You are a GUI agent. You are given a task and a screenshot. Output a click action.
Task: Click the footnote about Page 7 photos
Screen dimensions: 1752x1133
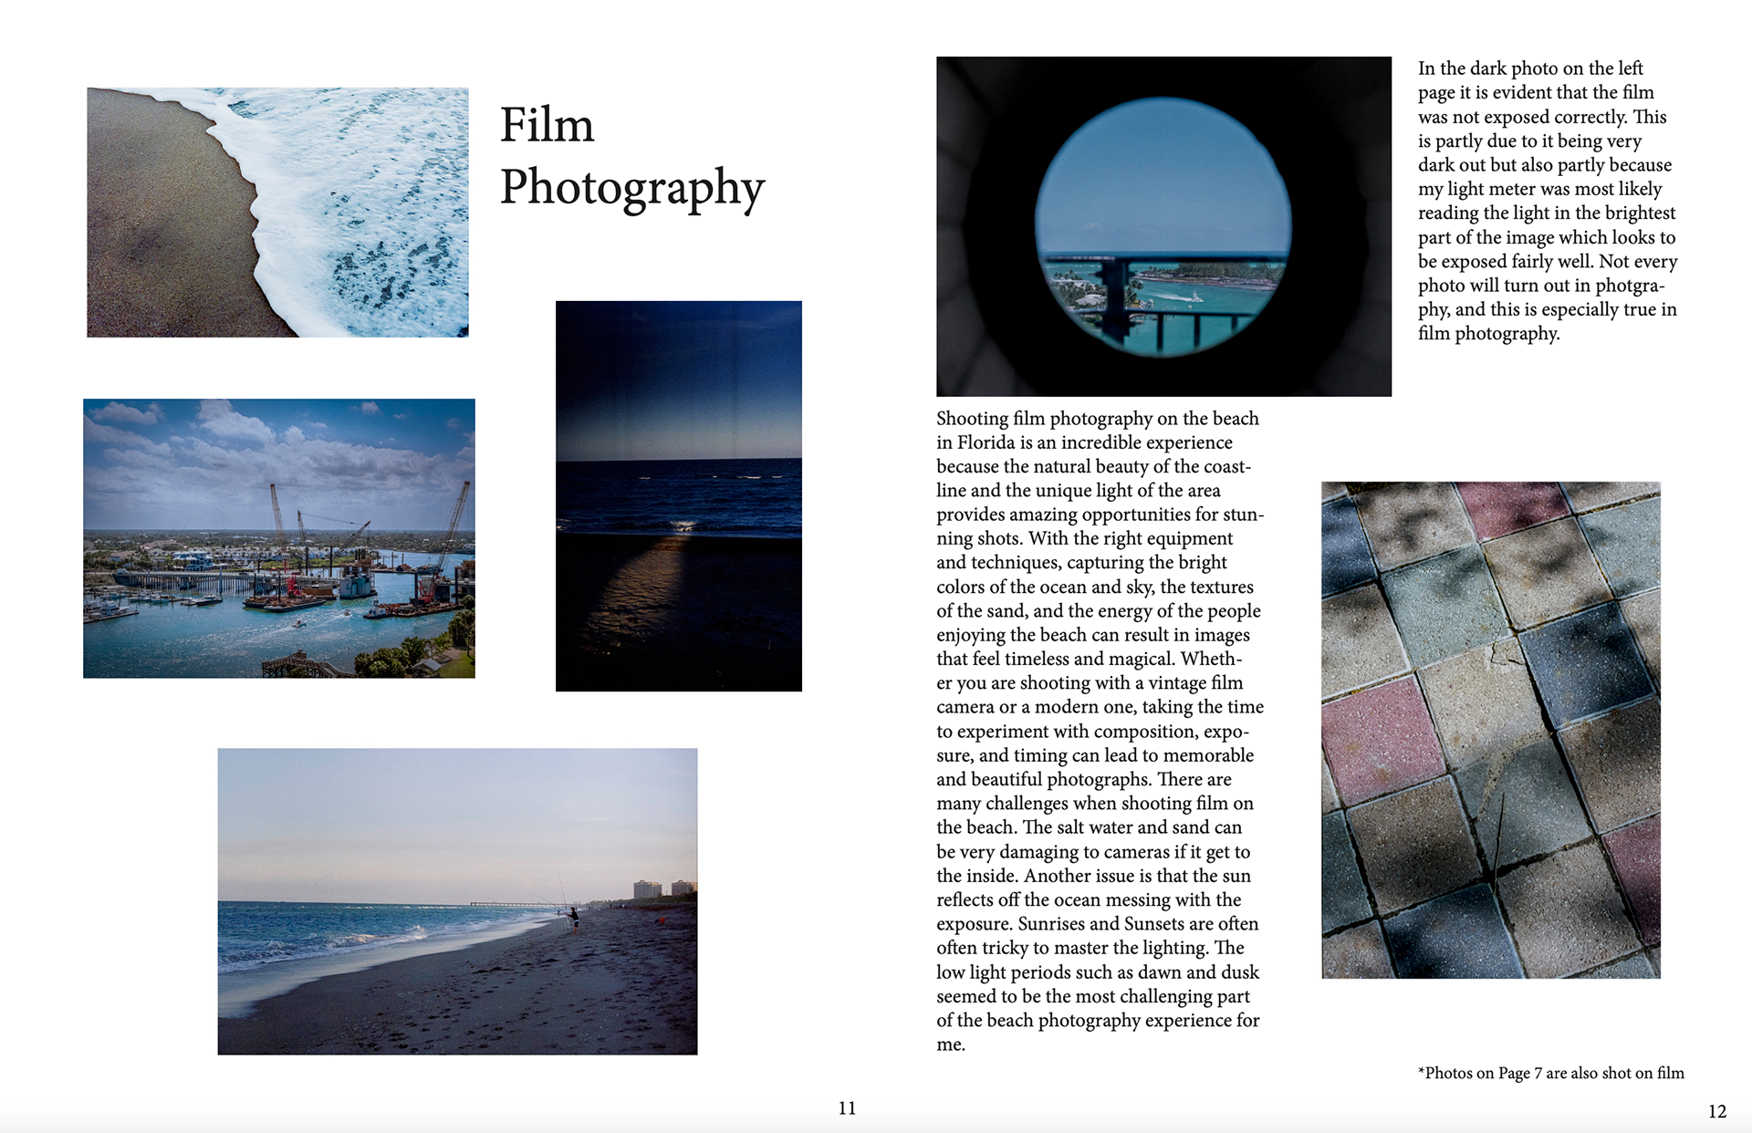[x=1550, y=1073]
